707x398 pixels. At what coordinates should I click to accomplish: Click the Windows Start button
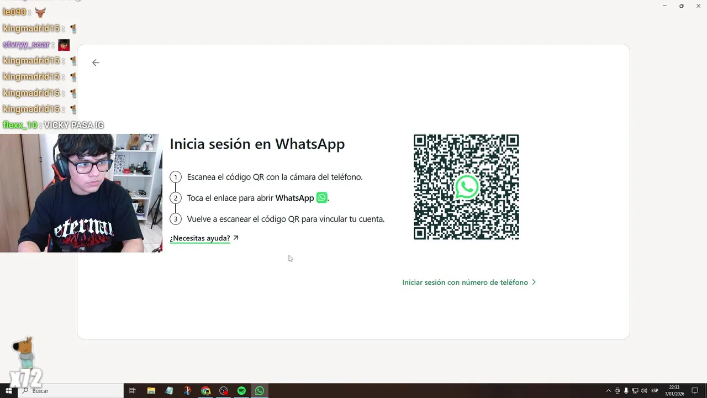[9, 391]
